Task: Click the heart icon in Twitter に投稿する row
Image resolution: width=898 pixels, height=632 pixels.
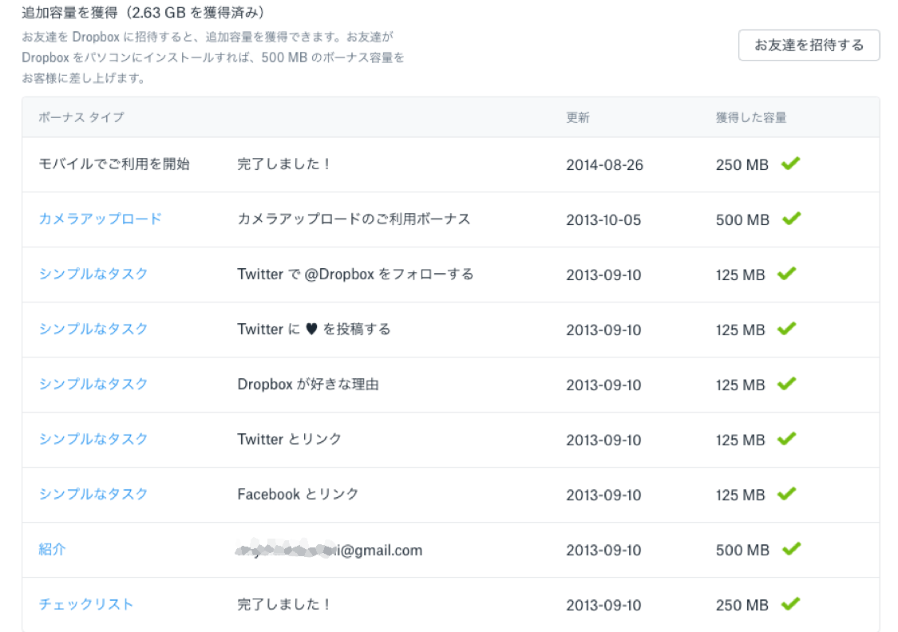Action: [x=311, y=329]
